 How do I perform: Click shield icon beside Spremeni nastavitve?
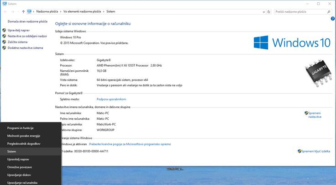[306, 113]
